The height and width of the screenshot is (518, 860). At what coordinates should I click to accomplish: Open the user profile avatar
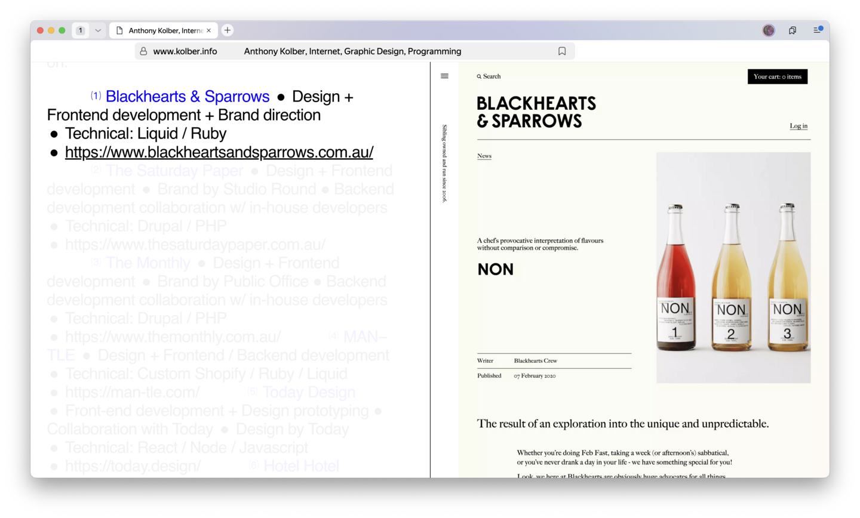(769, 30)
